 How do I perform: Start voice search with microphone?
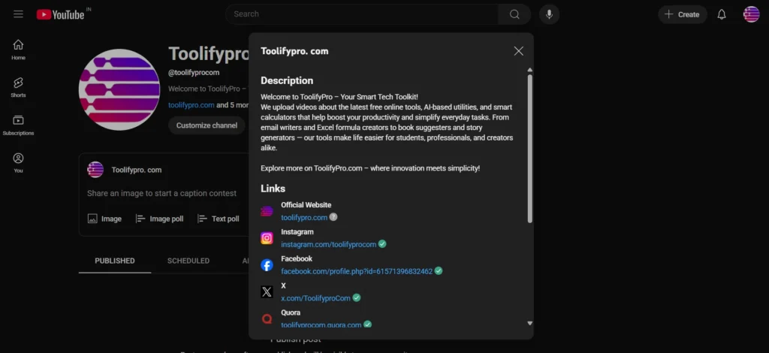pos(549,14)
